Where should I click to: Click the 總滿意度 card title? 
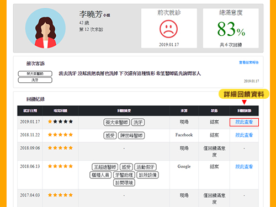pyautogui.click(x=231, y=13)
